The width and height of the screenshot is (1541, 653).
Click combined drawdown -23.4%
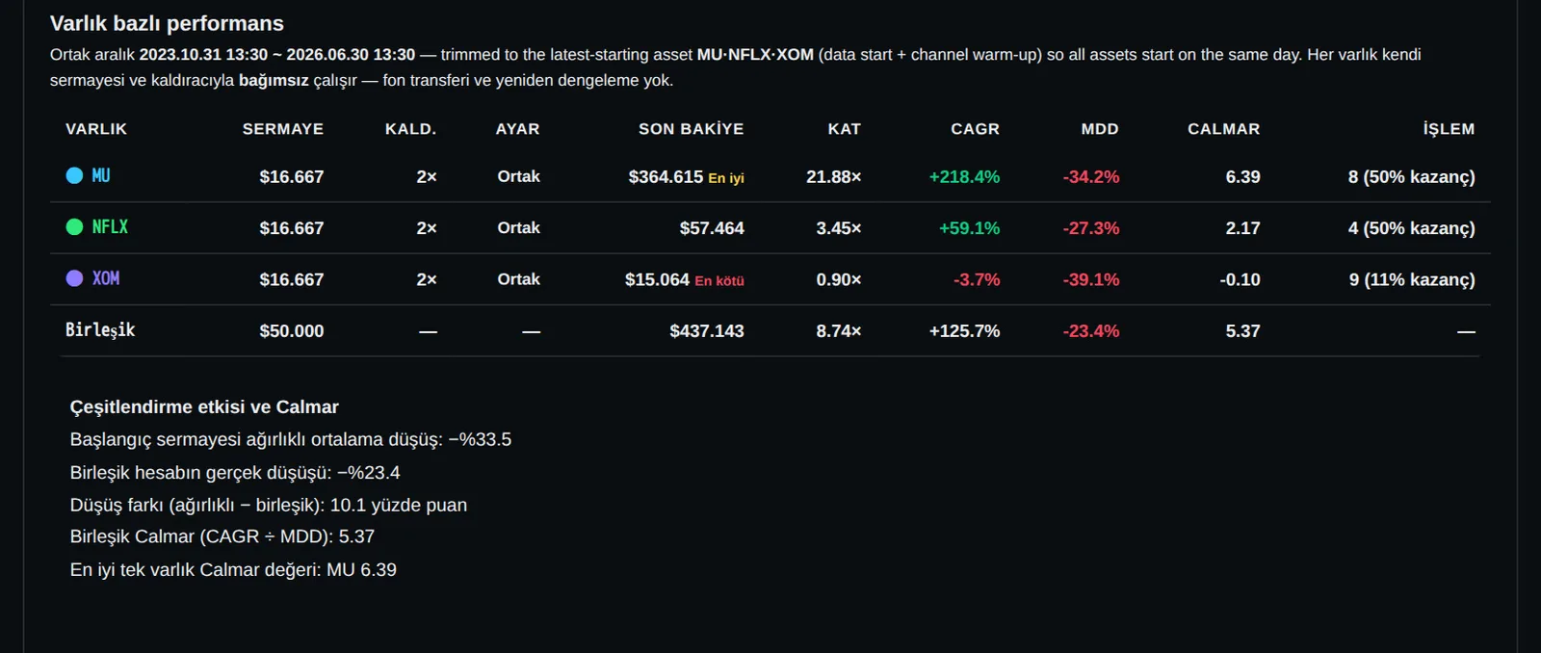tap(1091, 331)
